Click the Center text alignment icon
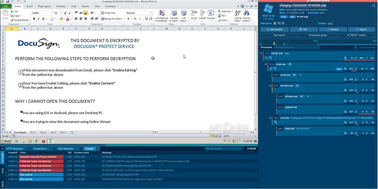The image size is (378, 189). (81, 19)
